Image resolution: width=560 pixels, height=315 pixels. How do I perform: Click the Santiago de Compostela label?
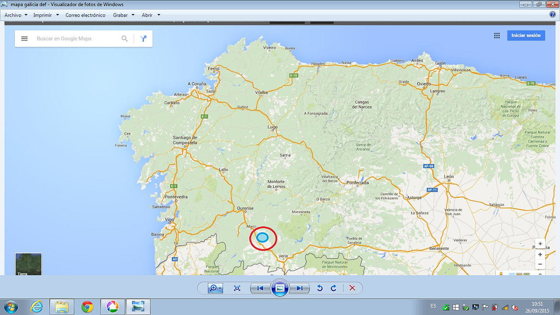click(x=185, y=140)
